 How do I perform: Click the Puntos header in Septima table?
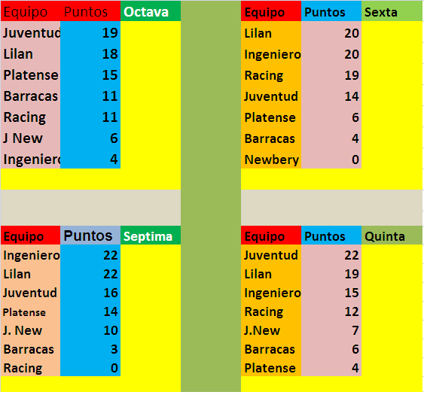pyautogui.click(x=90, y=235)
